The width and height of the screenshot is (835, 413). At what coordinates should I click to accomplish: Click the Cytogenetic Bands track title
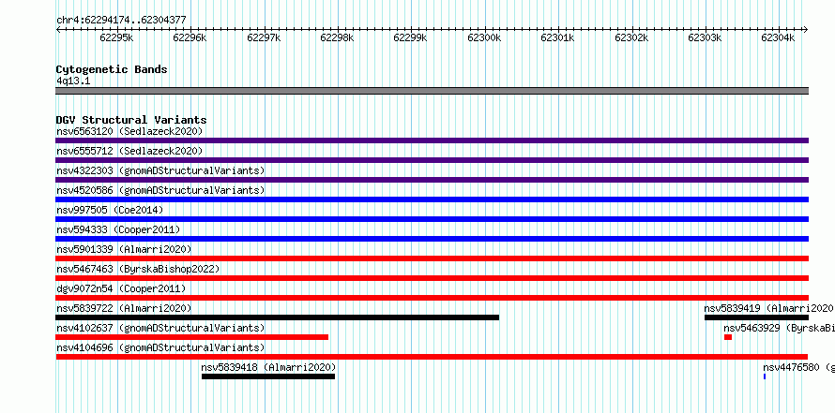pos(112,69)
